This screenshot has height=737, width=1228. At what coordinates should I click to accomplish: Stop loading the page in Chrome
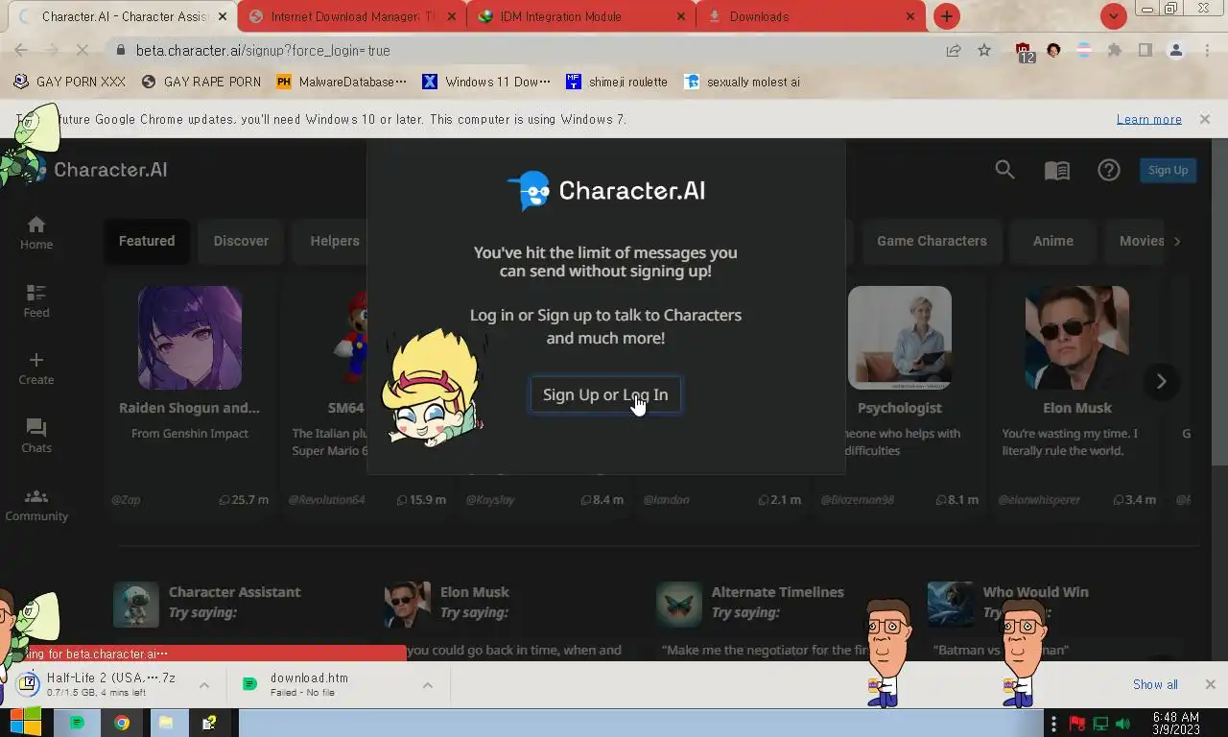[83, 50]
